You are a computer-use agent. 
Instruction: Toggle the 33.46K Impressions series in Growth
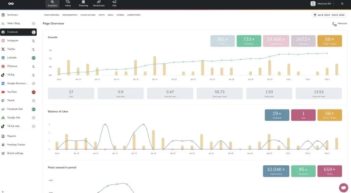pos(276,41)
